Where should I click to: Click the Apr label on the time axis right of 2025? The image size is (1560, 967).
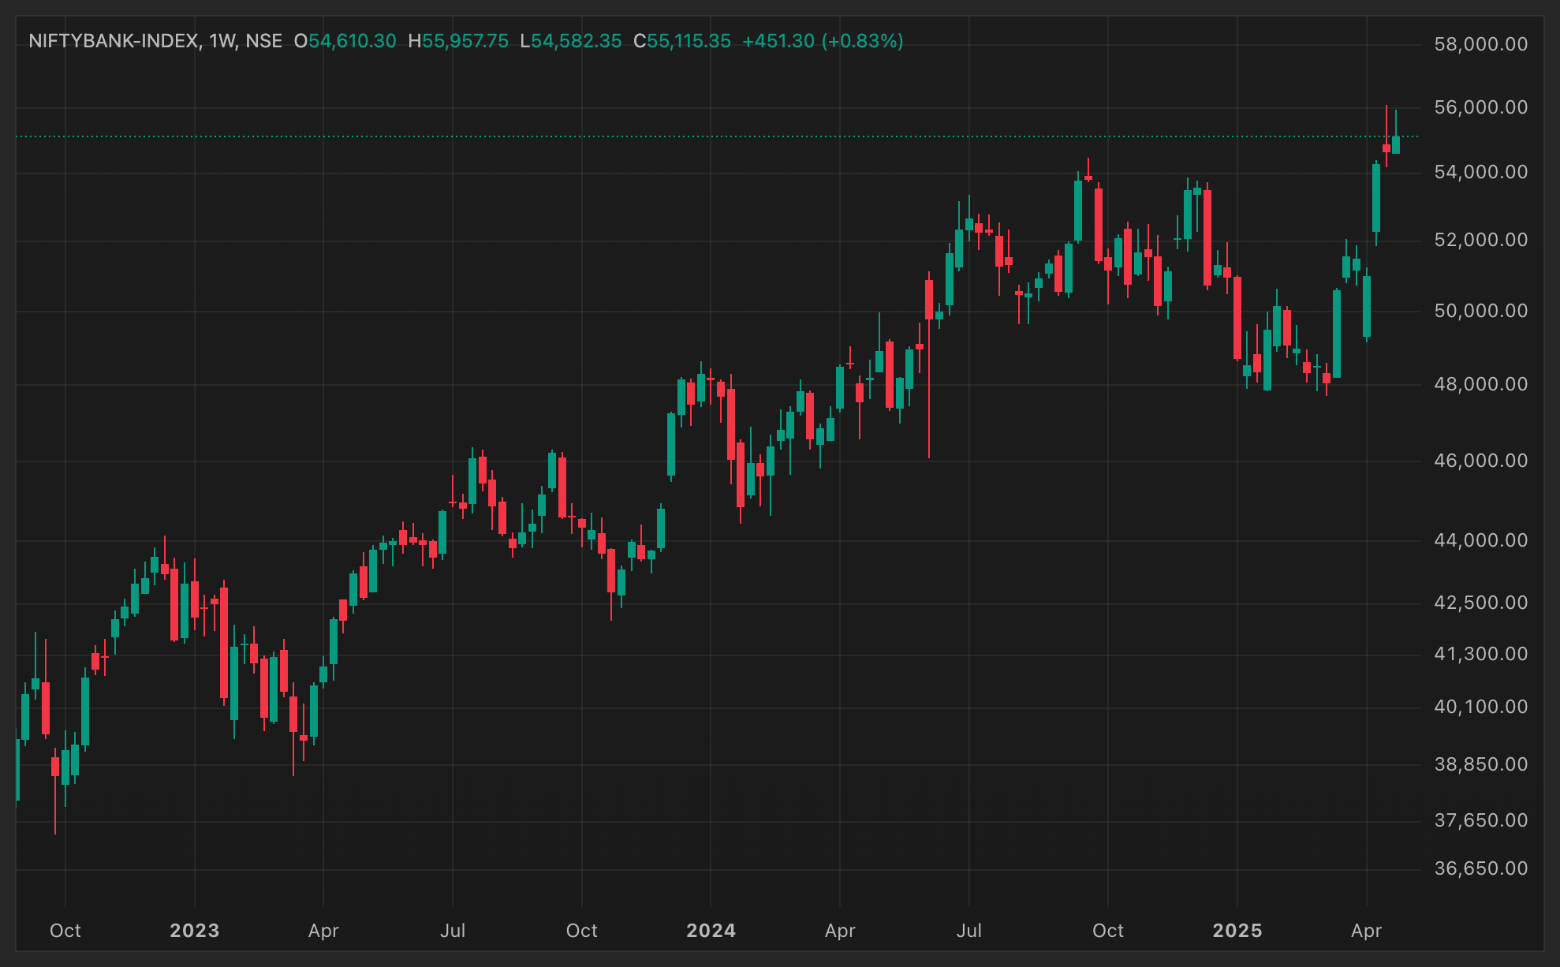[1366, 931]
